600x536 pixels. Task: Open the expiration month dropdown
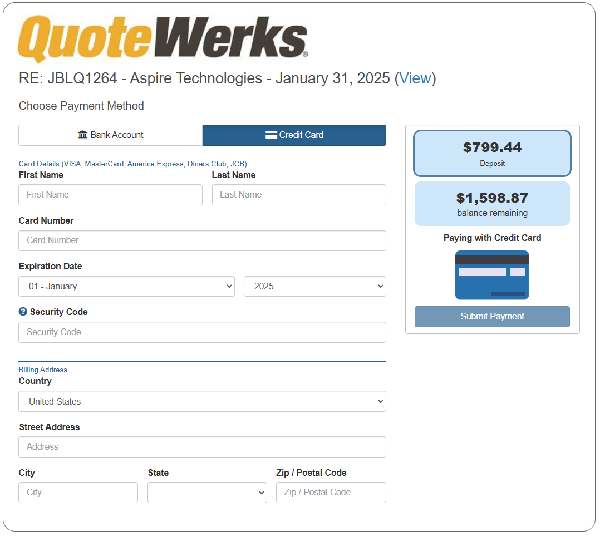pos(126,287)
